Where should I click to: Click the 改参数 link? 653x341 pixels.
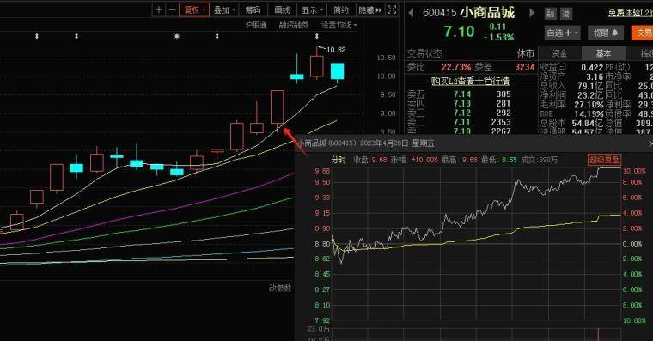coord(280,288)
